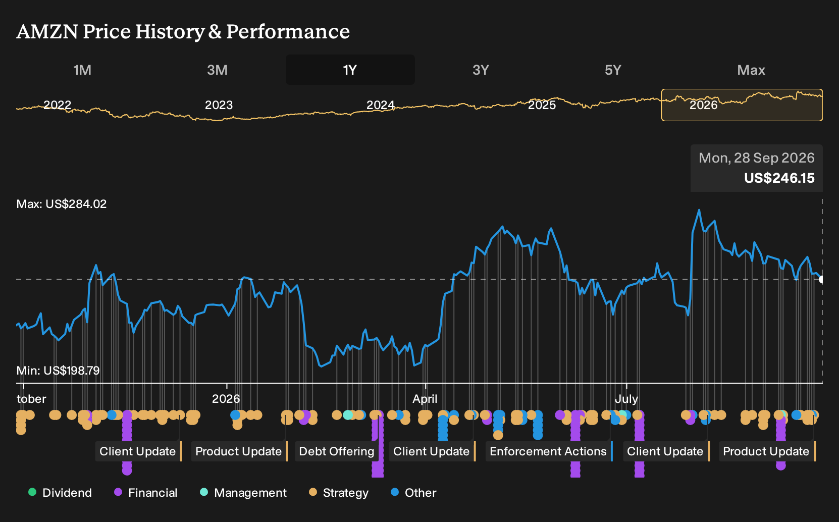Click the Mon, 28 Sep 2026 date
839x522 pixels.
[757, 158]
